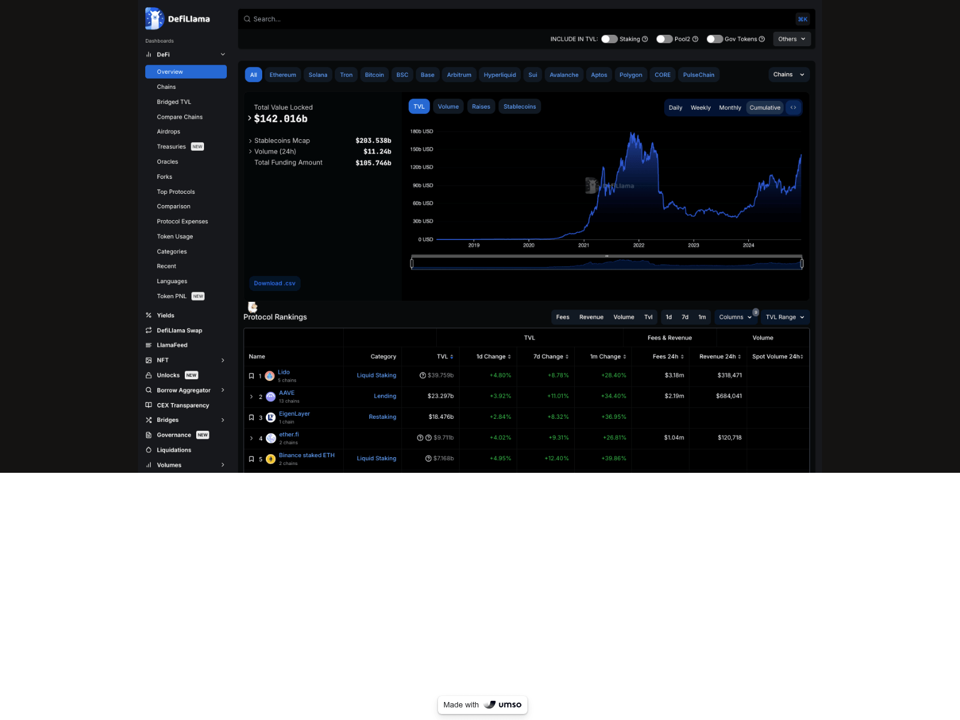960x720 pixels.
Task: Click the Cmd+K shortcut badge
Action: (803, 19)
